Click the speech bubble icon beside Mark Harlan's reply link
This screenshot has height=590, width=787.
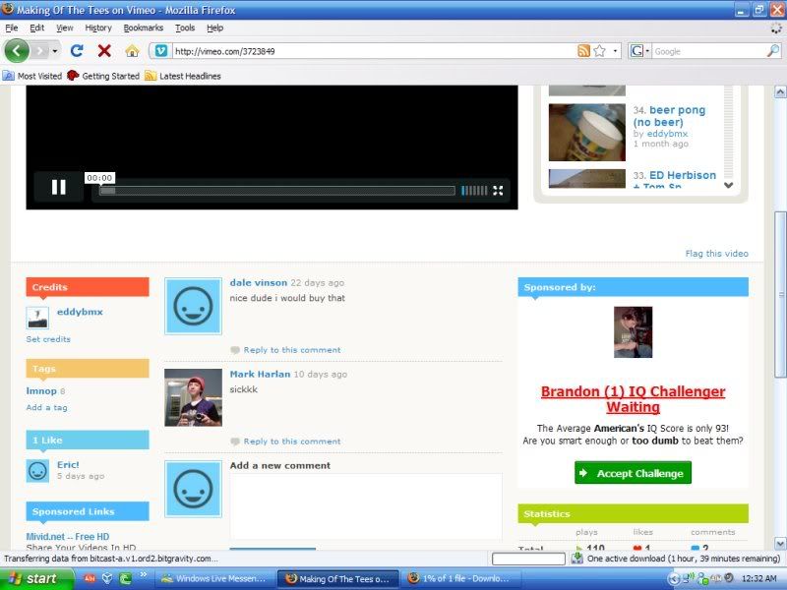coord(235,442)
